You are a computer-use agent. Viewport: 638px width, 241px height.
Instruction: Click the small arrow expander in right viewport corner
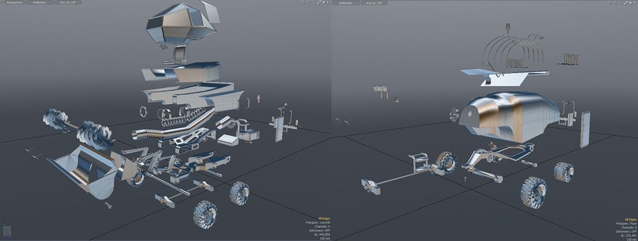pyautogui.click(x=635, y=3)
